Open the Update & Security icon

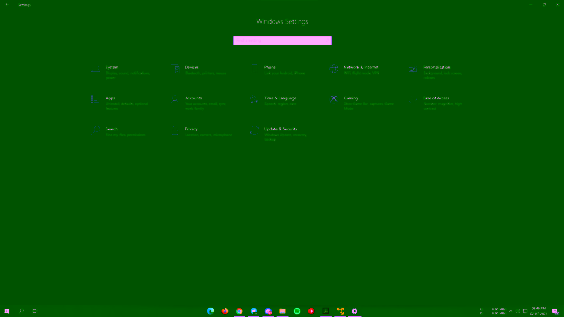(254, 131)
